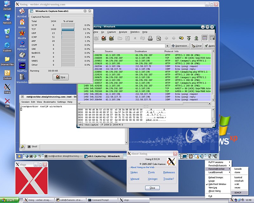
Task: Click the KDE star menu icon
Action: click(x=19, y=156)
